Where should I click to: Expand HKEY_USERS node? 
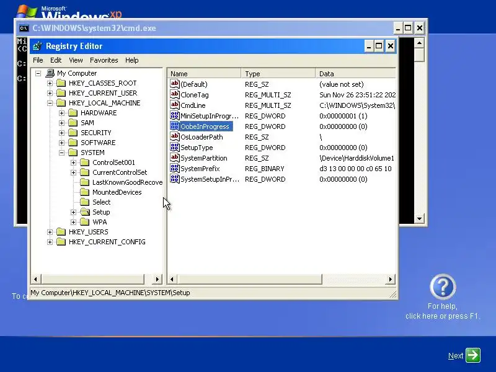[50, 232]
